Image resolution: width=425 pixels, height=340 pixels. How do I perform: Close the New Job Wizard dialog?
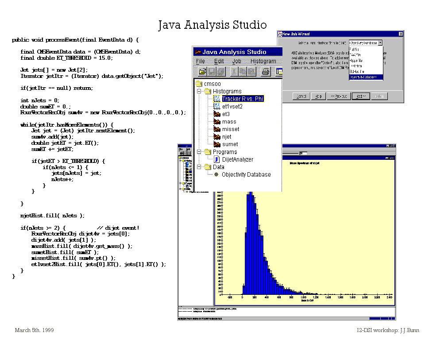pyautogui.click(x=401, y=34)
